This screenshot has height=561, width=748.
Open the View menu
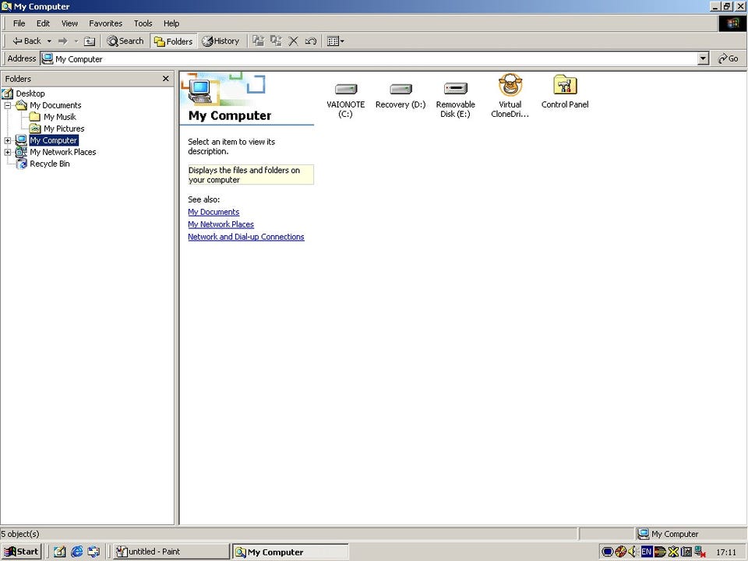[x=69, y=23]
